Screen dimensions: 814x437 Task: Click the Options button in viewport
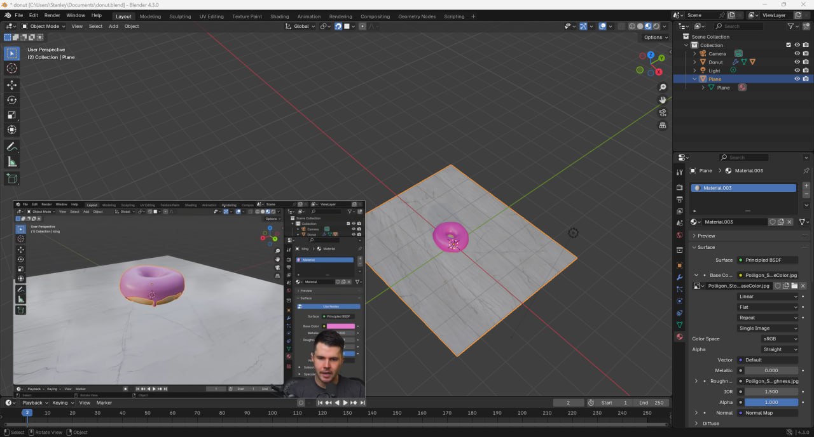[x=656, y=37]
